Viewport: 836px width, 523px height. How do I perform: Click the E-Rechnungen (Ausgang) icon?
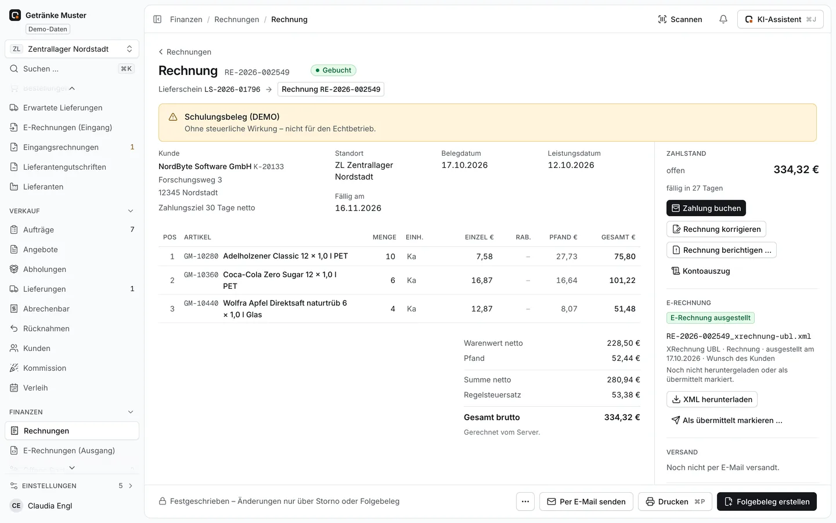(x=14, y=450)
